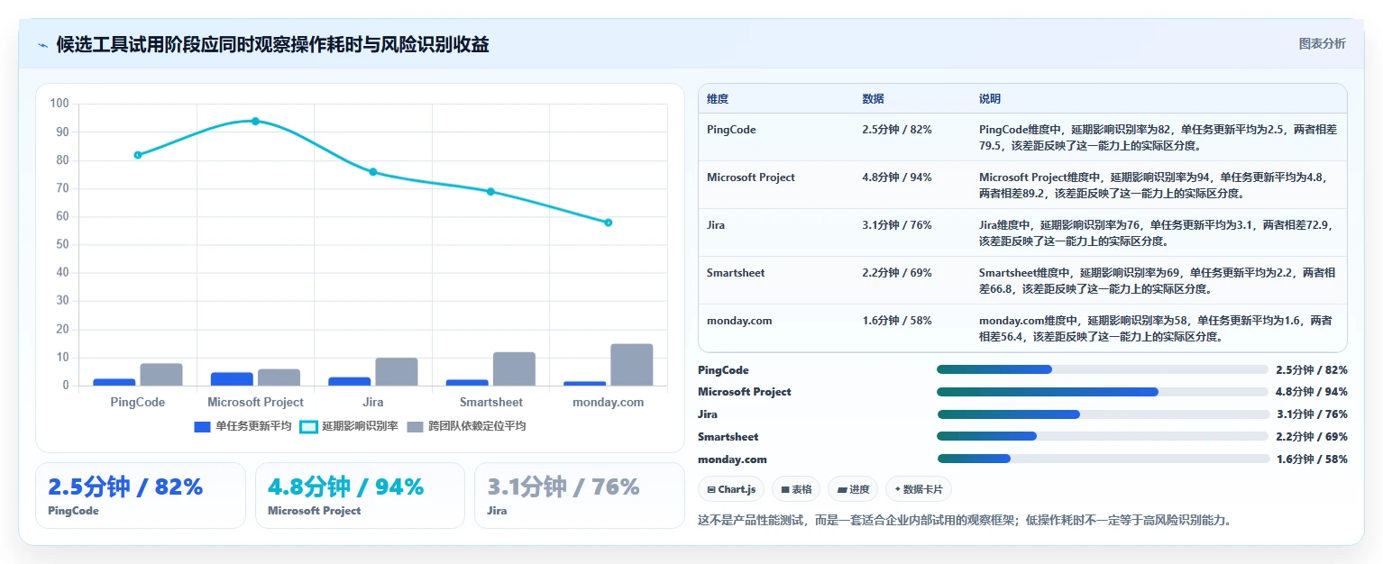Click the gray bar for Jira
This screenshot has width=1383, height=564.
point(397,372)
